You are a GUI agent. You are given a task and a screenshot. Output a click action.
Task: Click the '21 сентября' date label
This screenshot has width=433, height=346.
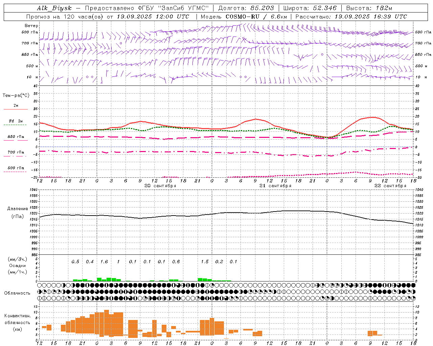[275, 186]
